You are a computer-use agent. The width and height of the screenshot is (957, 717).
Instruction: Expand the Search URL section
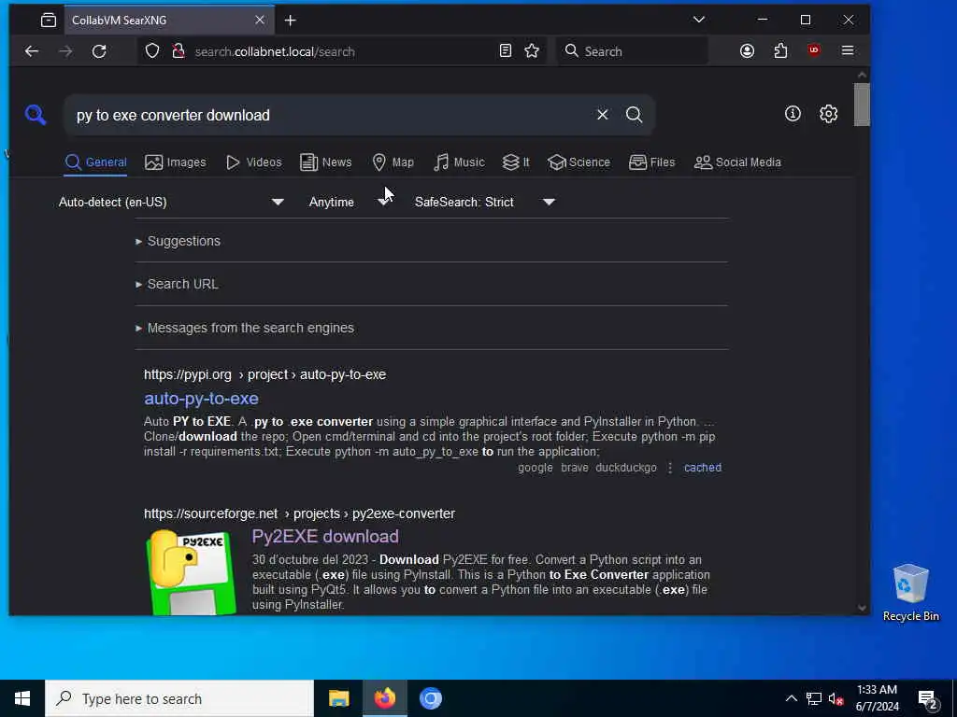coord(177,284)
